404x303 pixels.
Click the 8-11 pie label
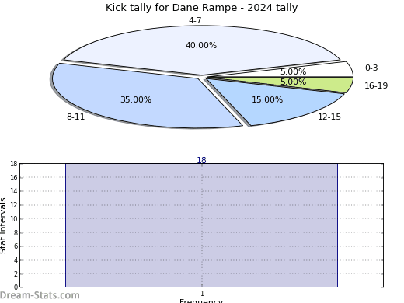[75, 117]
